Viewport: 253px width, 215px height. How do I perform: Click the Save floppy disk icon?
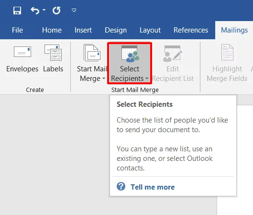(17, 11)
